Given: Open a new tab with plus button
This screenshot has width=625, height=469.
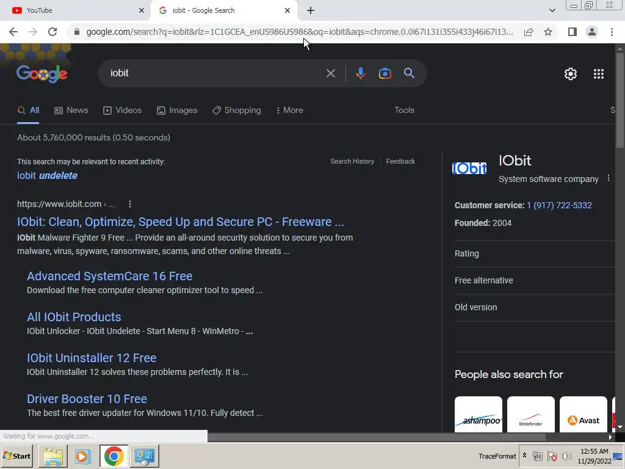Looking at the screenshot, I should (311, 10).
